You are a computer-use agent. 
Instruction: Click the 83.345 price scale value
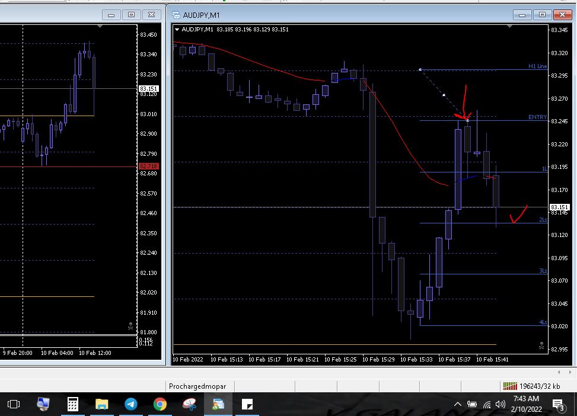click(559, 30)
